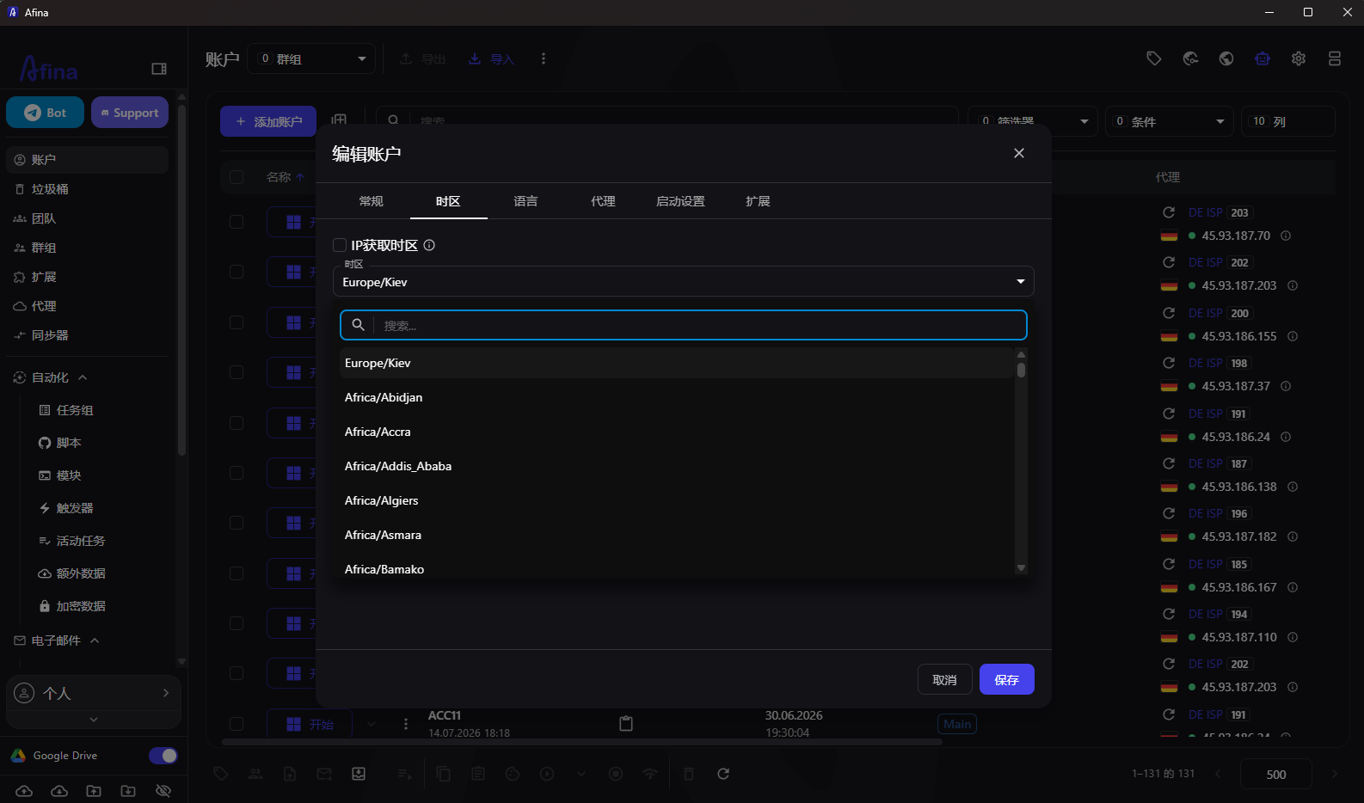1364x803 pixels.
Task: Click the cloud download icon
Action: click(59, 791)
